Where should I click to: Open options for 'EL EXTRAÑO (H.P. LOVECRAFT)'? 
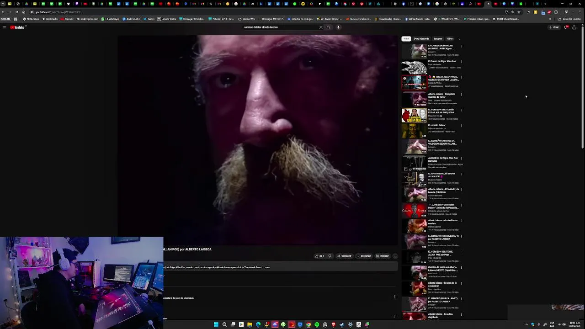(461, 237)
